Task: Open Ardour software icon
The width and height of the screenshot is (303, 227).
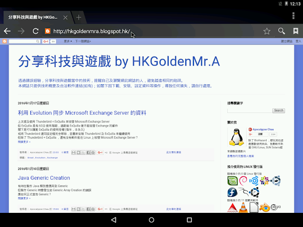Action: [x=232, y=208]
